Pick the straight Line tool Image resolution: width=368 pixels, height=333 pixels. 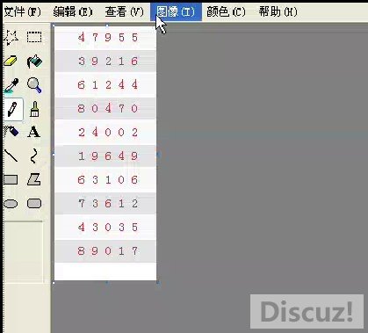(x=11, y=156)
